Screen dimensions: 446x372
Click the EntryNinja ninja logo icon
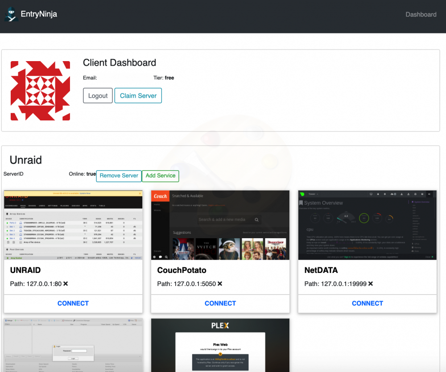coord(11,14)
